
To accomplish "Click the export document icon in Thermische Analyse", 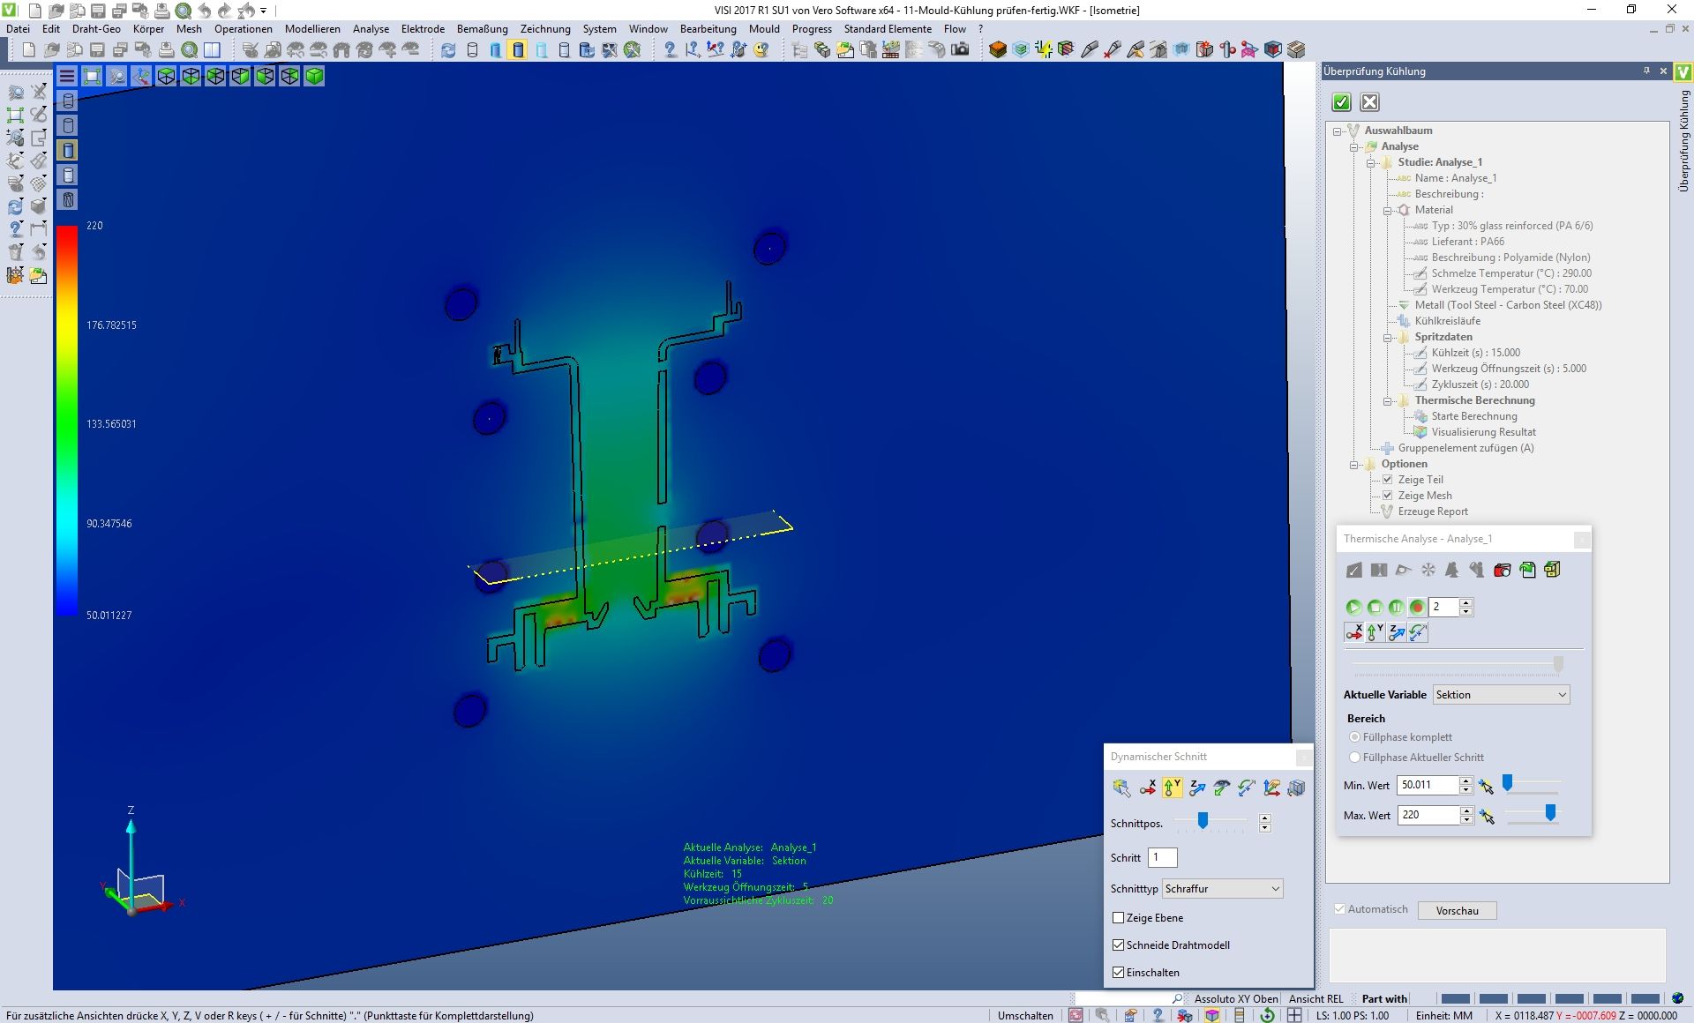I will pyautogui.click(x=1527, y=571).
